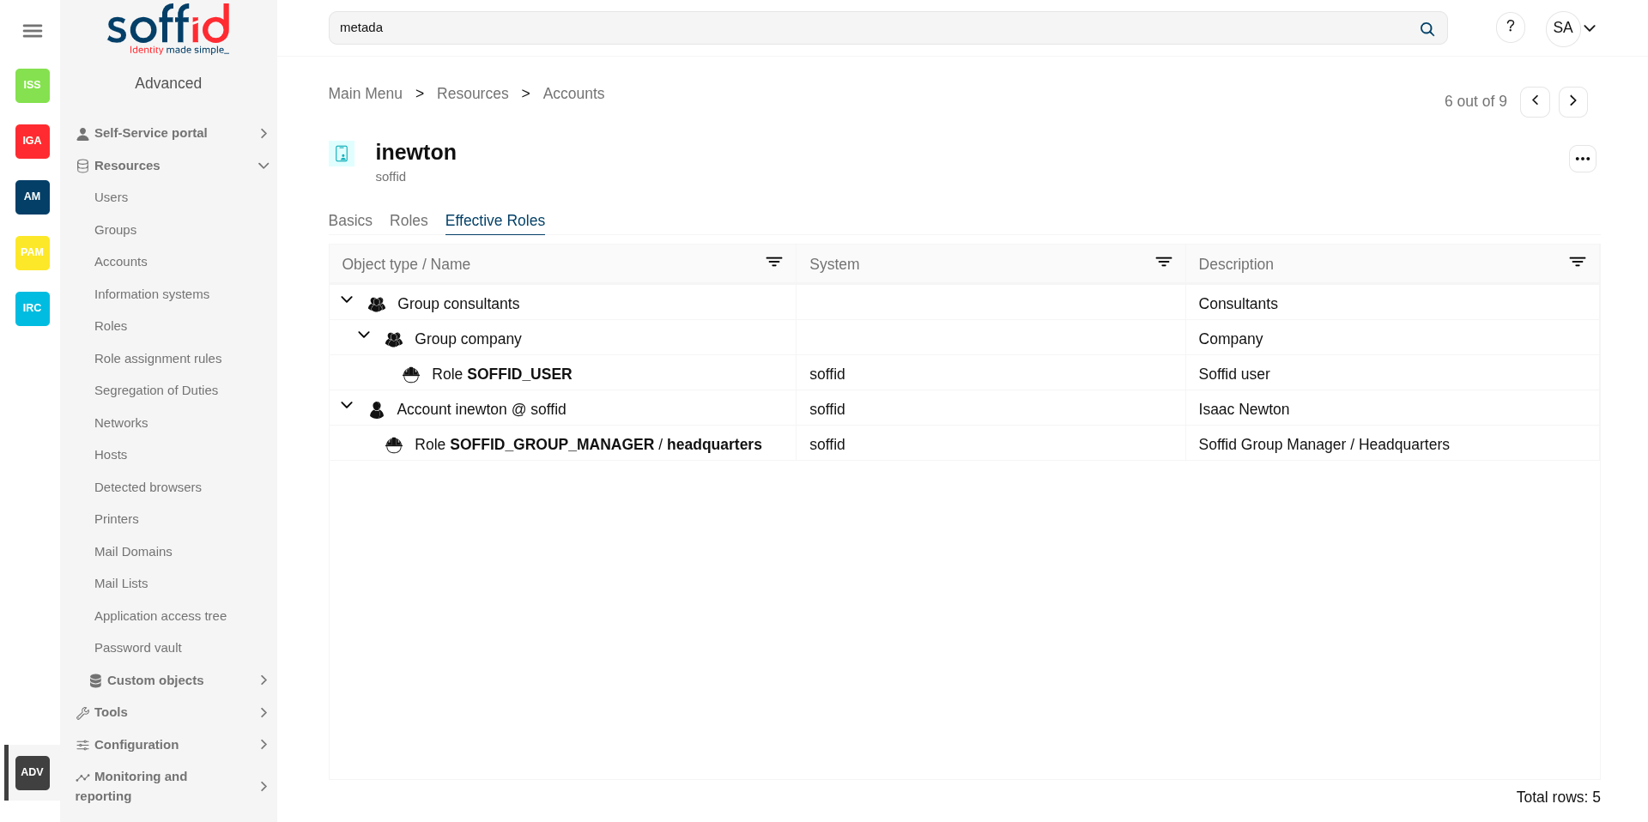Select the PAM module icon
The width and height of the screenshot is (1648, 822).
click(x=33, y=252)
